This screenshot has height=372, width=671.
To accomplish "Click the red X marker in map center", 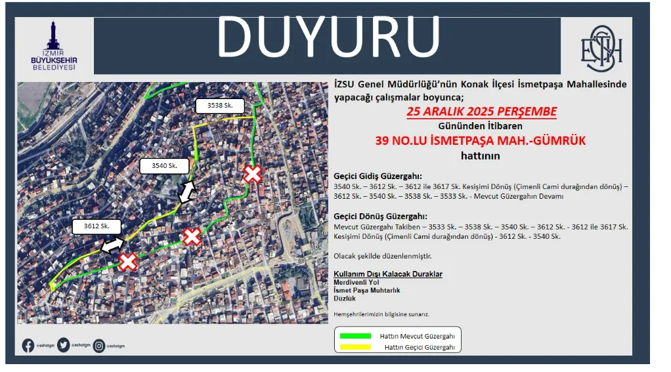I will [192, 236].
